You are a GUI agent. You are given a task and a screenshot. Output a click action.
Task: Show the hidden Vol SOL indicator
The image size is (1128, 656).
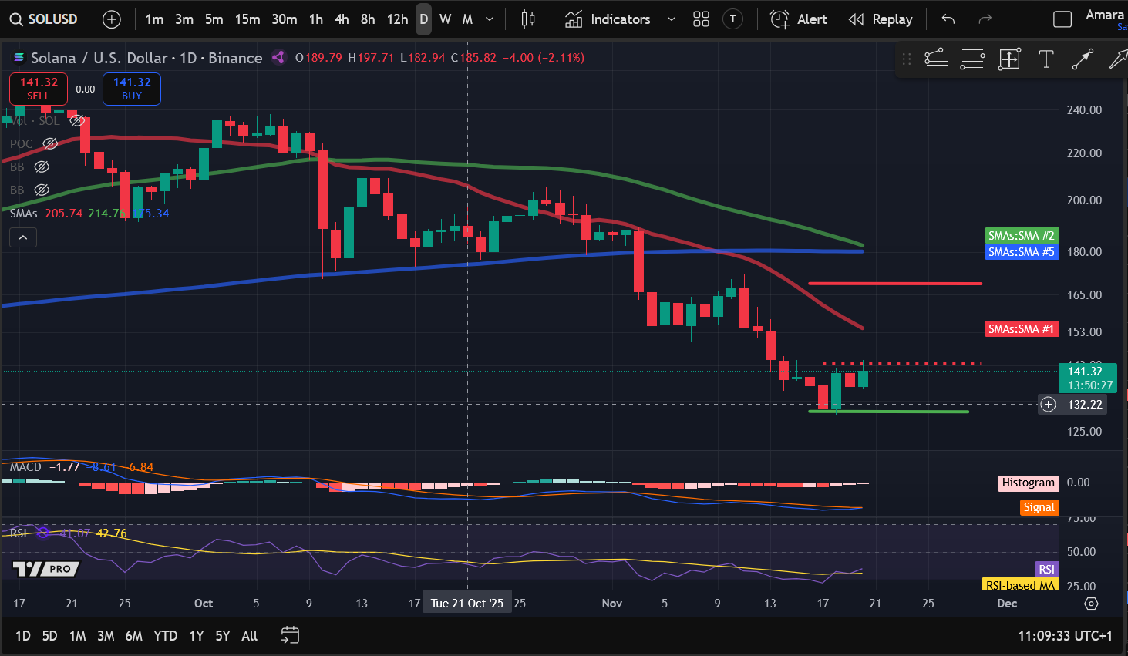click(x=76, y=119)
